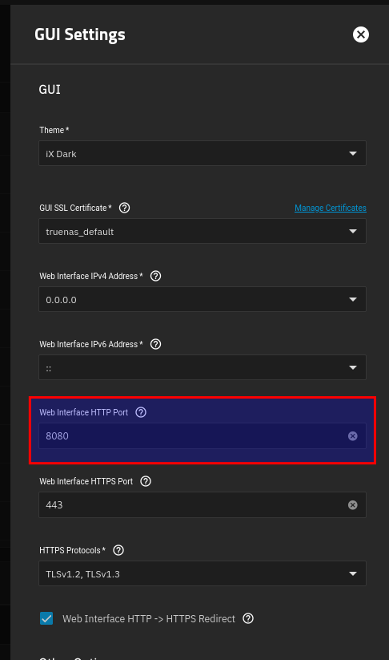Show help for Web Interface IPv4 Address

pyautogui.click(x=155, y=276)
